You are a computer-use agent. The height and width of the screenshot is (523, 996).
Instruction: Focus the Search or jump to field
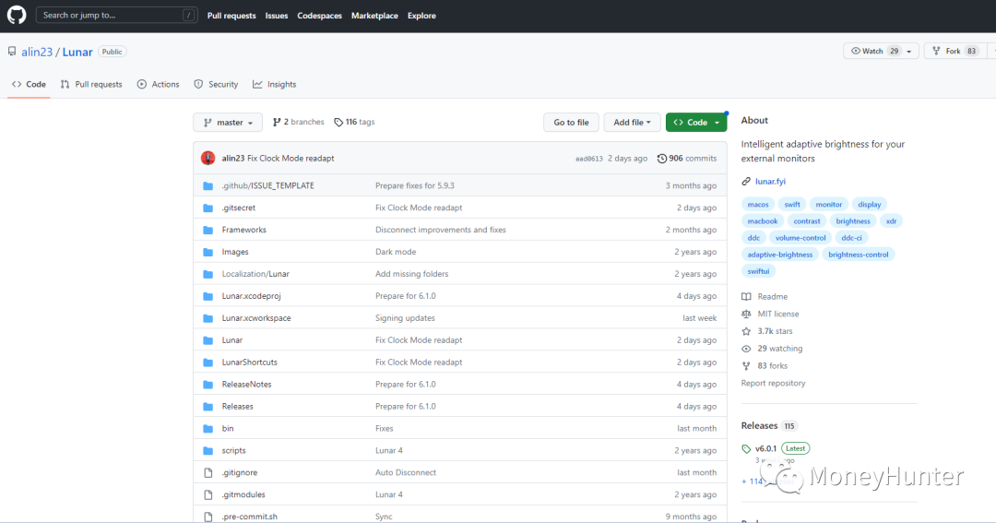pyautogui.click(x=116, y=16)
